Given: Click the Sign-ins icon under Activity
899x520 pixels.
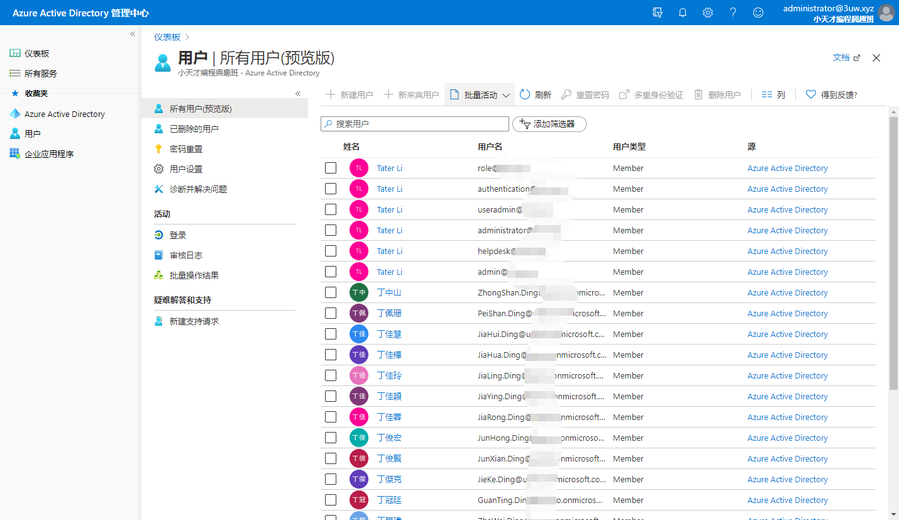Looking at the screenshot, I should [x=158, y=235].
